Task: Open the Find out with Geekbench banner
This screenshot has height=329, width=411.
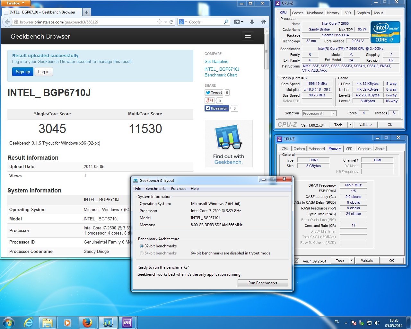Action: 229,144
